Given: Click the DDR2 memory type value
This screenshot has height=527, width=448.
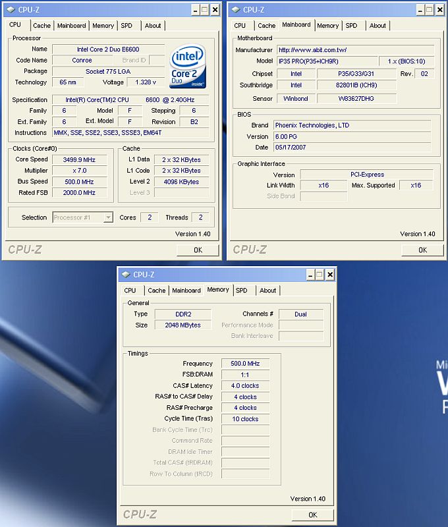Looking at the screenshot, I should point(183,314).
